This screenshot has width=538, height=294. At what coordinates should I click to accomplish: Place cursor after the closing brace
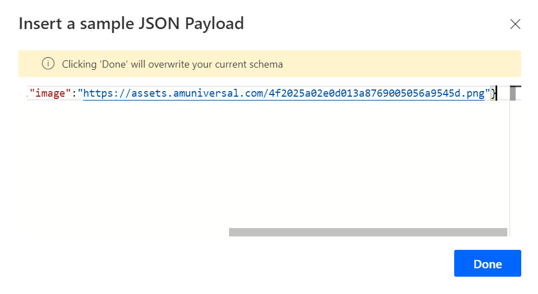tap(496, 93)
